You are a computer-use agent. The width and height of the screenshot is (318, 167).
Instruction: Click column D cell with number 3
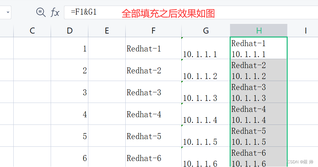pos(70,92)
